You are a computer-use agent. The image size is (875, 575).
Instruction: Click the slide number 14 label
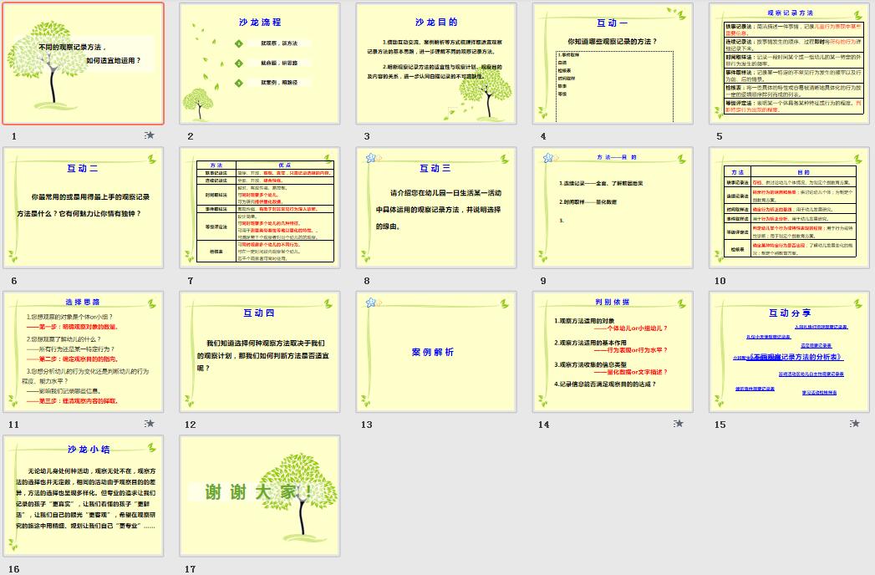click(x=544, y=425)
